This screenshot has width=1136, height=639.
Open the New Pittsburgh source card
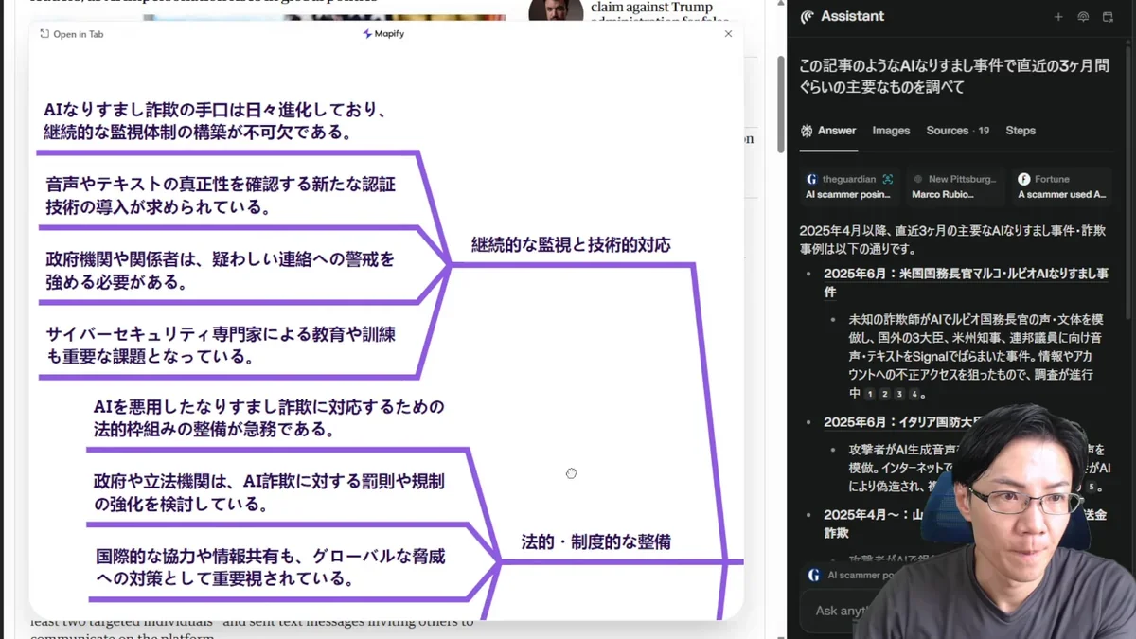954,186
